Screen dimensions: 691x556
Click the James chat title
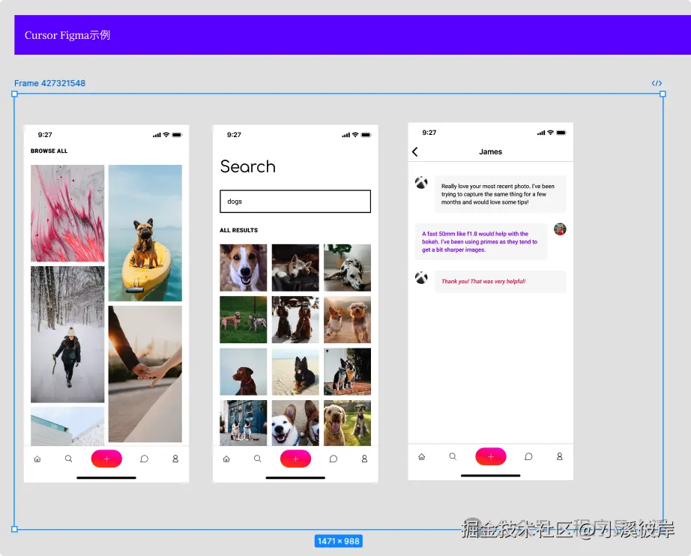(x=490, y=151)
